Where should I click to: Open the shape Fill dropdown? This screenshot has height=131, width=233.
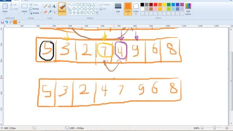[x=103, y=9]
